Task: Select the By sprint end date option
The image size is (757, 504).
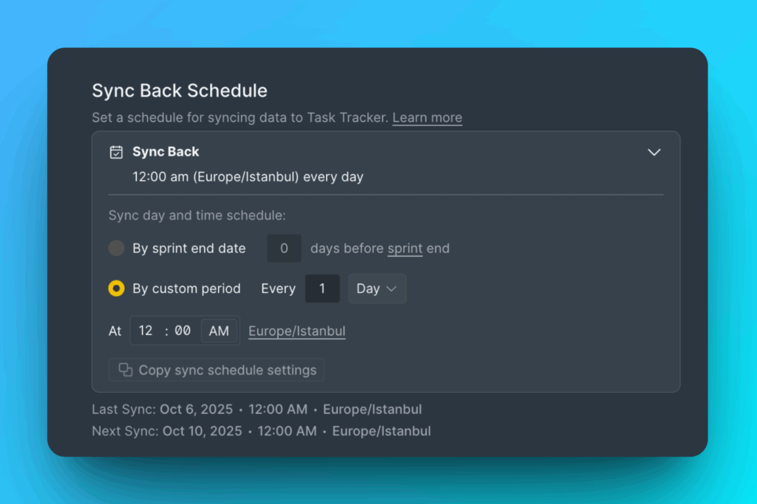Action: [117, 249]
